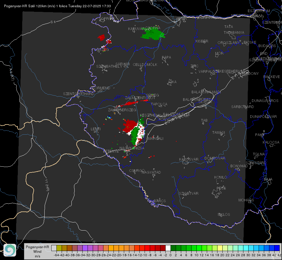Click the 'MOHÁCS' city label

246,200
